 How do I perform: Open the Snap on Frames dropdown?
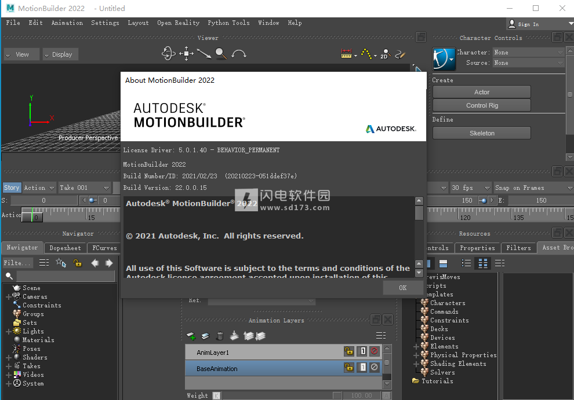point(534,188)
